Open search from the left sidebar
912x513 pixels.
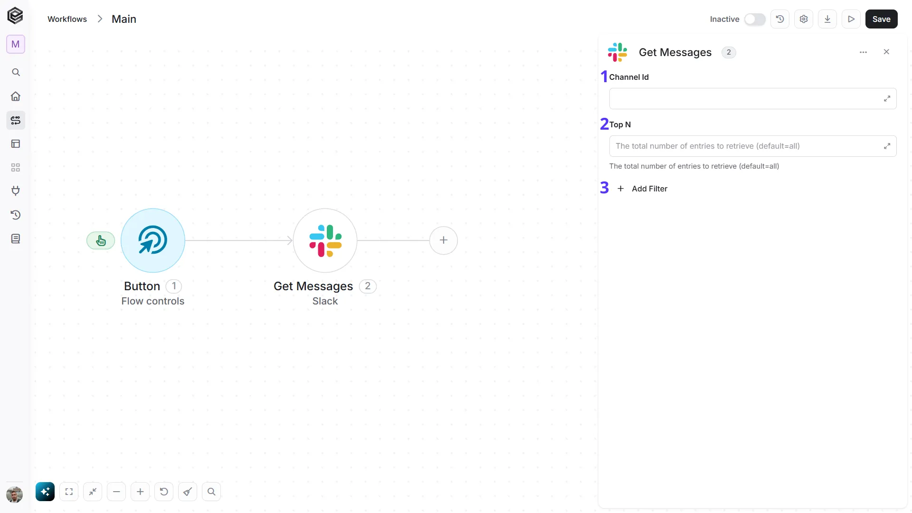[16, 72]
